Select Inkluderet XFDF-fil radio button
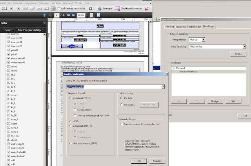 (x=71, y=126)
